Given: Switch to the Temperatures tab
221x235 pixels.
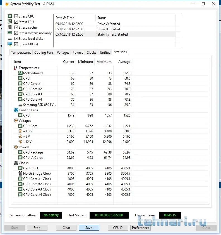Looking at the screenshot, I should coord(21,53).
